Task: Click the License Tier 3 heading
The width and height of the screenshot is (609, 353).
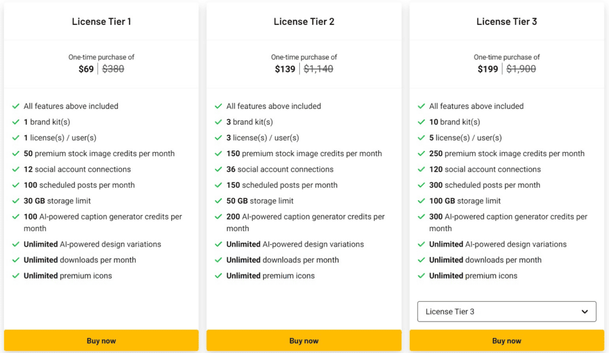Action: 507,21
